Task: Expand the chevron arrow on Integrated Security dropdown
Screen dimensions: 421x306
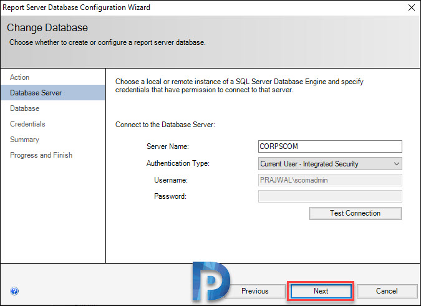Action: click(x=396, y=163)
